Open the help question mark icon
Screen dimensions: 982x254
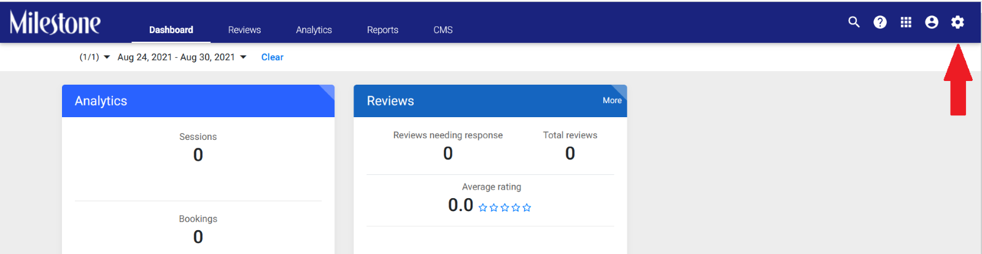(880, 22)
